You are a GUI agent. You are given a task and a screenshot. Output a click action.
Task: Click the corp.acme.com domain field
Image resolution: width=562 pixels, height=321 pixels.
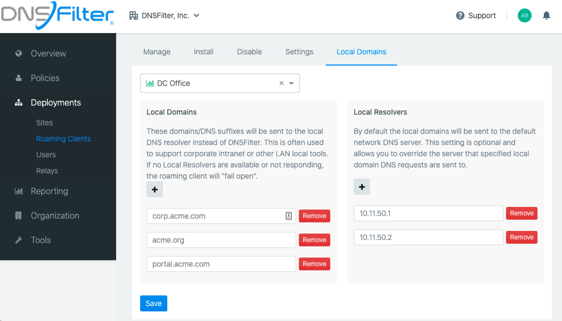[x=221, y=216]
